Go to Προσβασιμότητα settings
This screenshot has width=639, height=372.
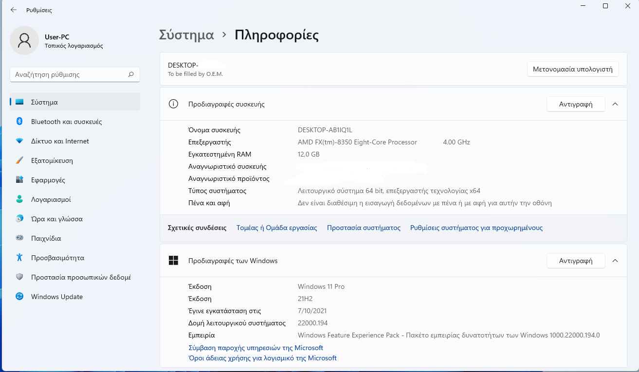(75, 258)
